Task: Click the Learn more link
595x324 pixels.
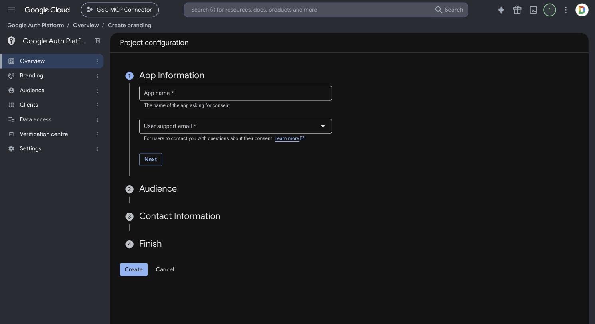Action: pos(289,138)
